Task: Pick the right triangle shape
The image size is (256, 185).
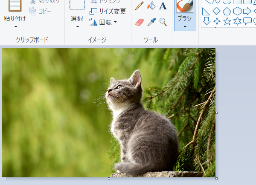Action: pos(206,12)
